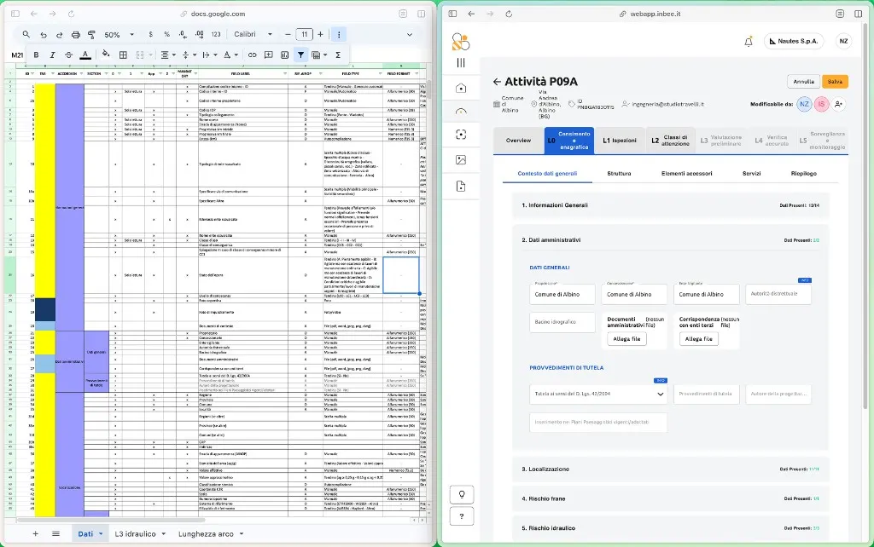Open the 50% zoom dropdown
874x547 pixels.
click(119, 34)
